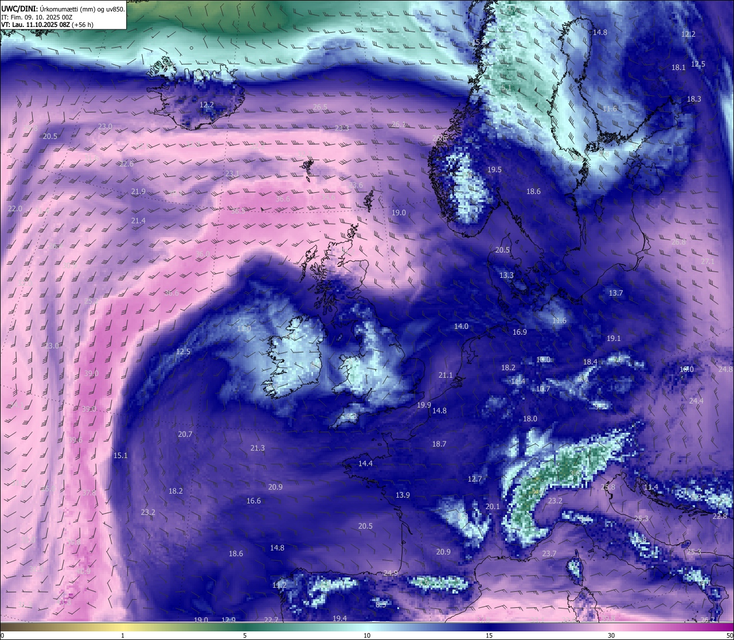
Task: Click the '30' label on the color scale
Action: [x=611, y=635]
